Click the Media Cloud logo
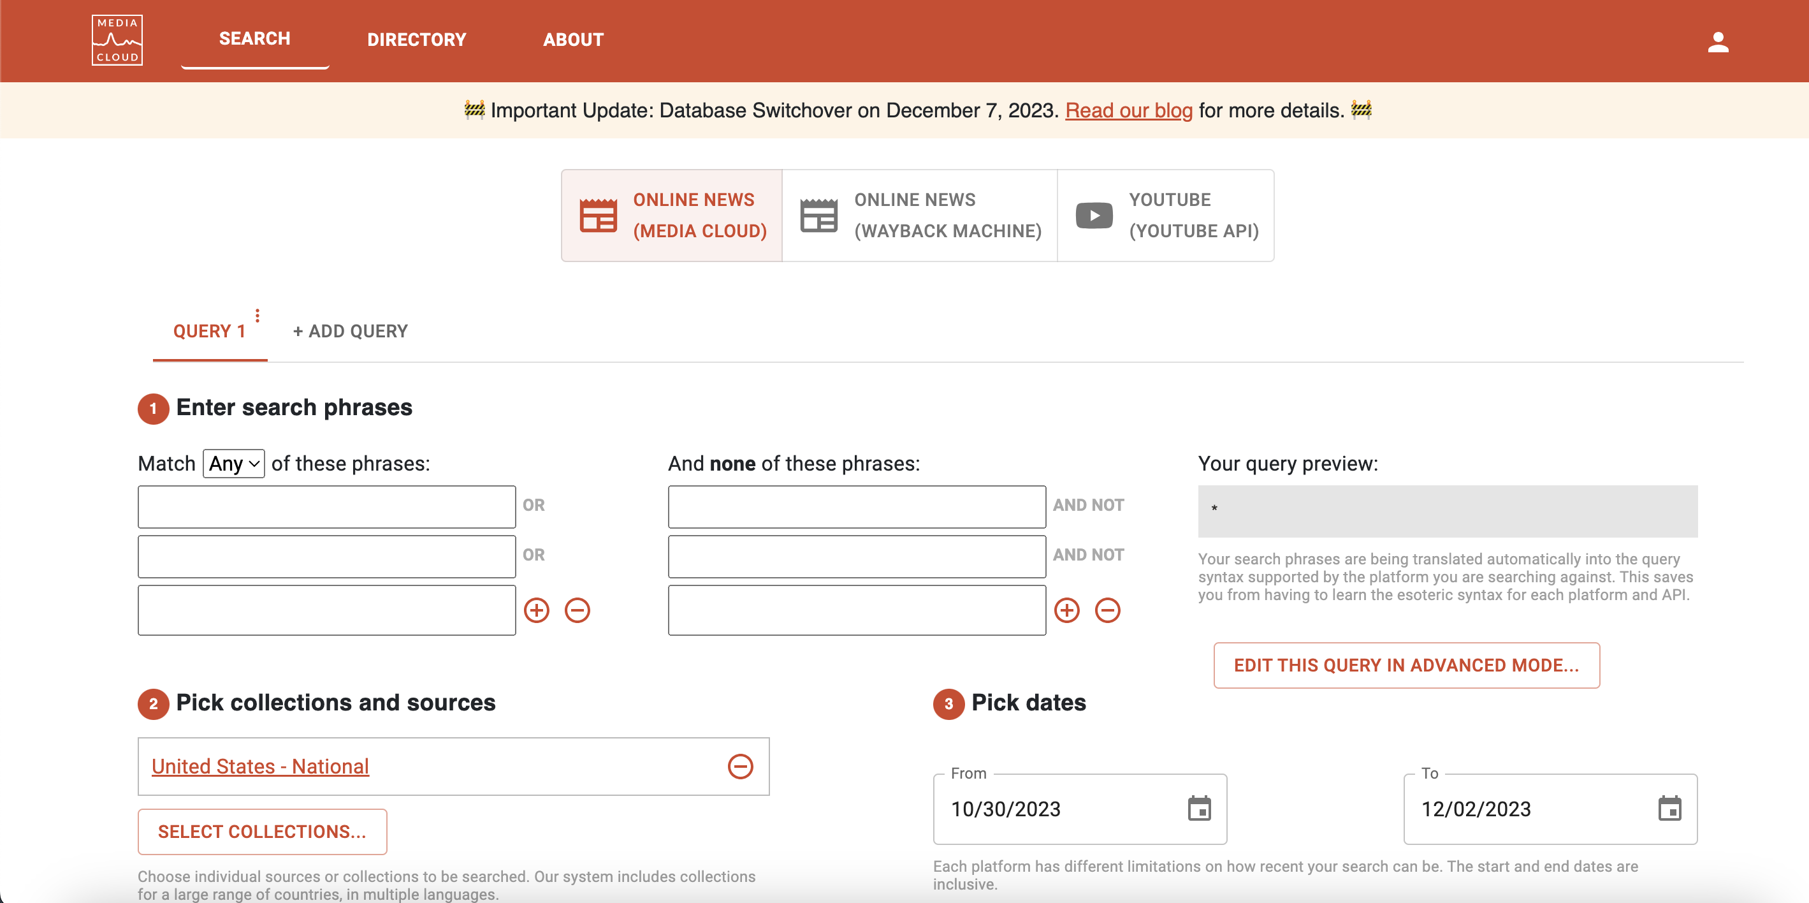1809x903 pixels. coord(117,40)
